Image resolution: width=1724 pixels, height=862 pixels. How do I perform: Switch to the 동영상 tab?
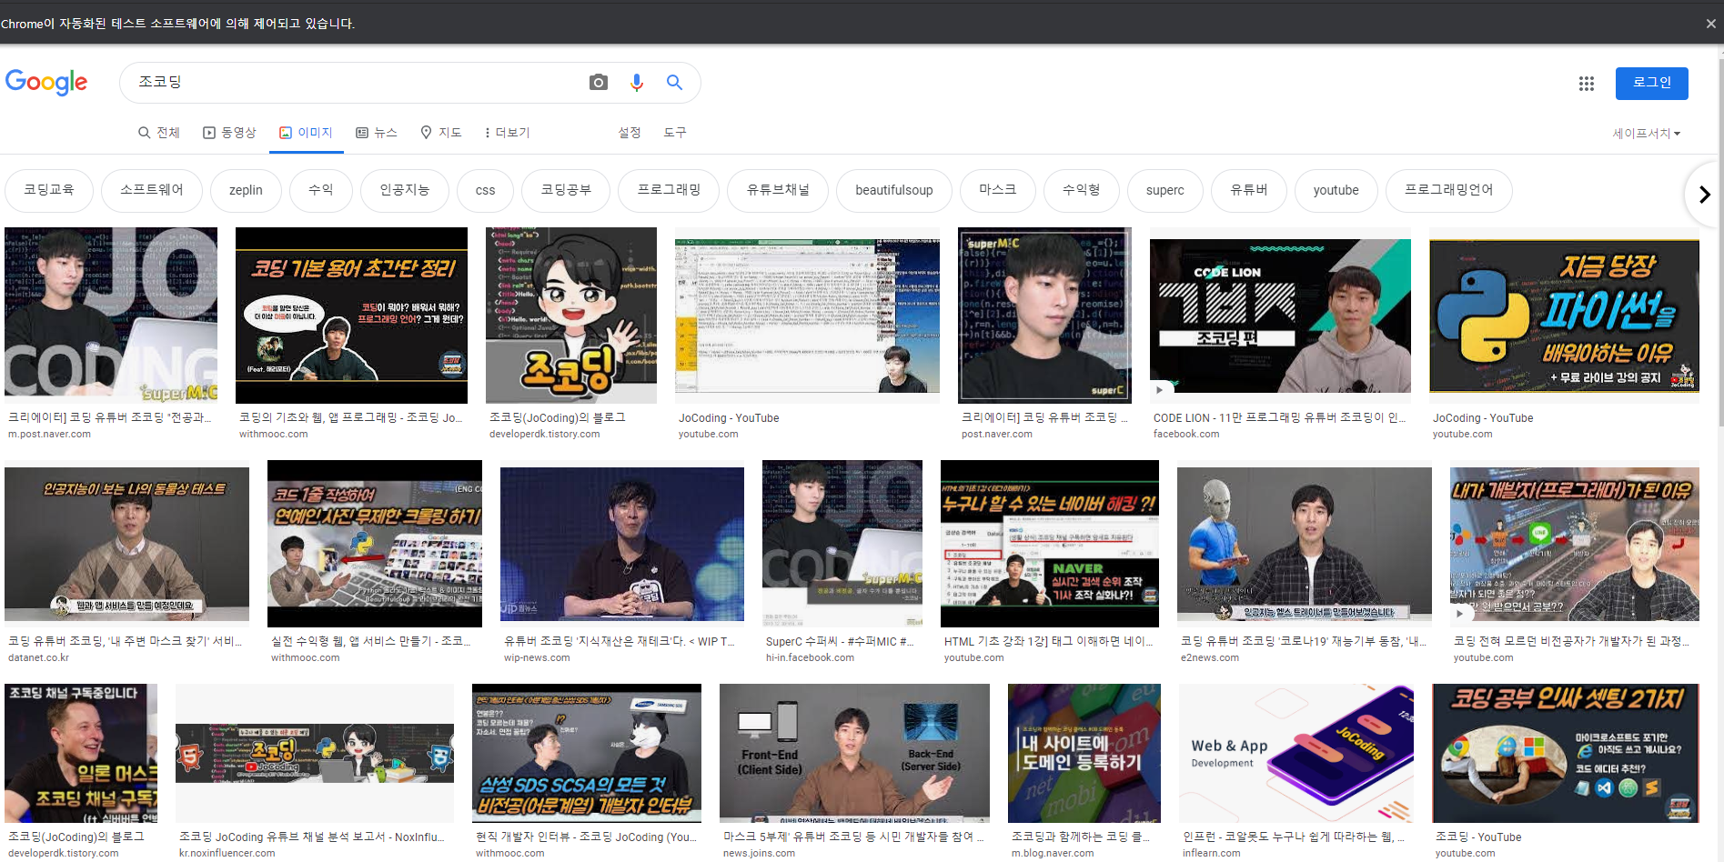tap(229, 133)
